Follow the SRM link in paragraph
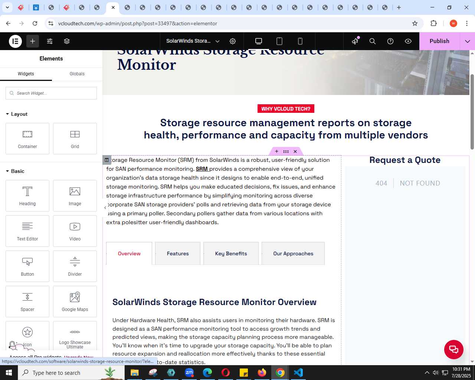This screenshot has width=475, height=380. click(x=202, y=169)
